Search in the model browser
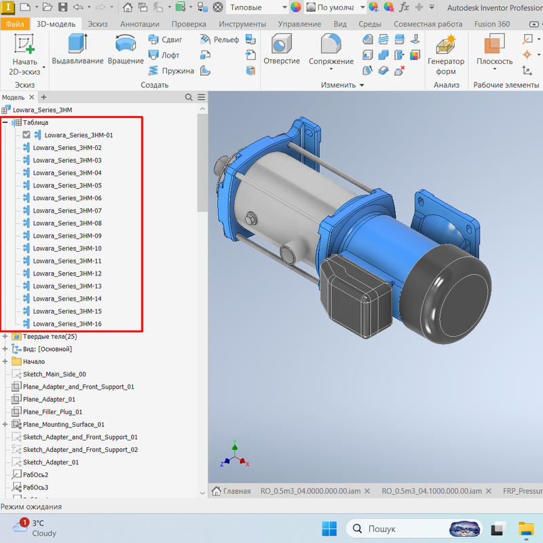Image resolution: width=543 pixels, height=543 pixels. click(x=189, y=97)
